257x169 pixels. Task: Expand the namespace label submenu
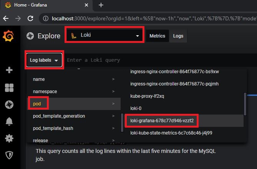point(74,91)
